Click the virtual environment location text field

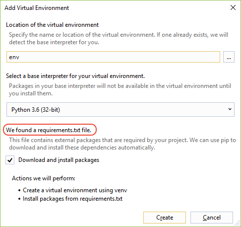[113, 57]
